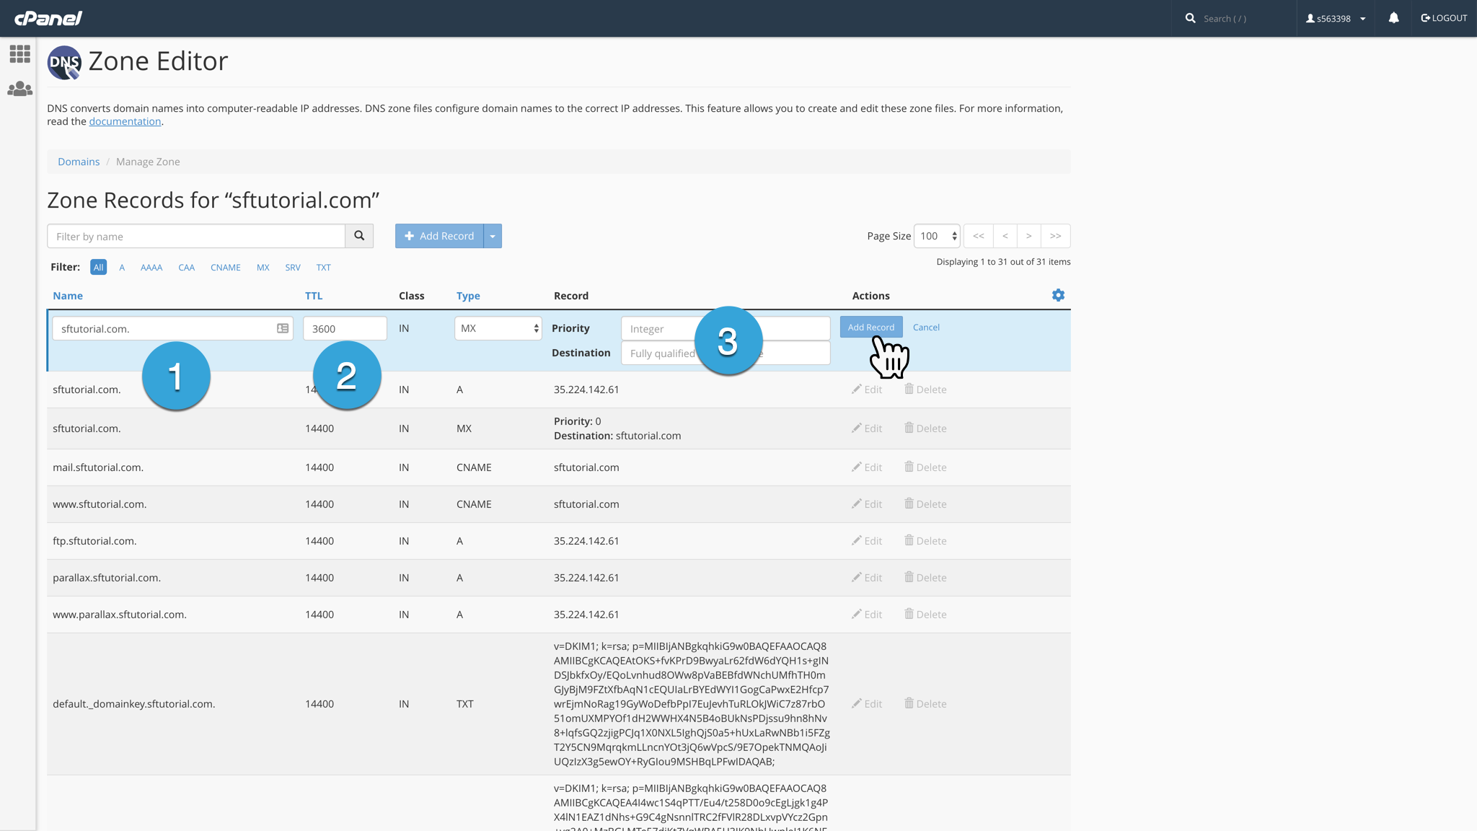Delete the www.sftutorial.com CNAME record
The image size is (1477, 831).
click(x=925, y=504)
